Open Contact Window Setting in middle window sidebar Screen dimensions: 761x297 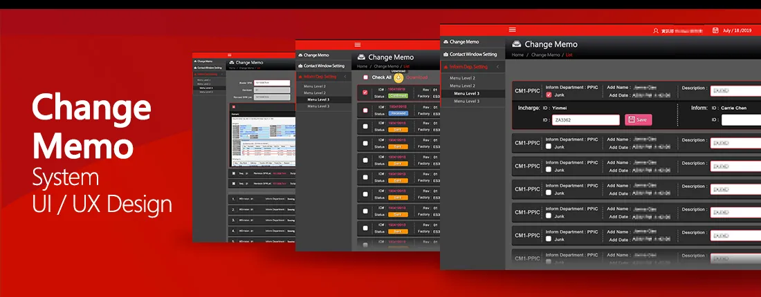click(x=321, y=66)
